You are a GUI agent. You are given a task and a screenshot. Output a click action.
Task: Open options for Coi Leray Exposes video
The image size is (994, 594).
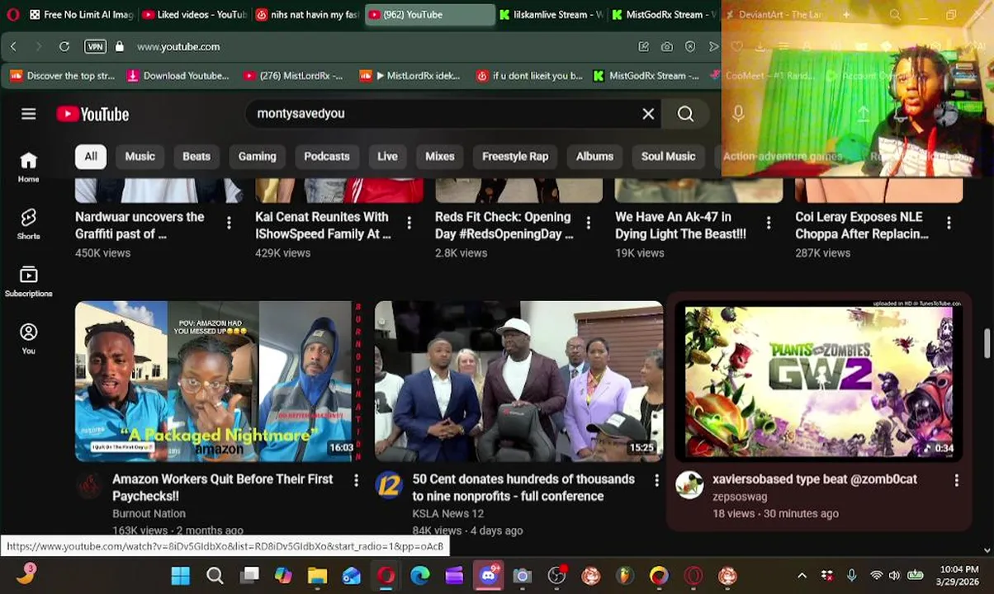click(949, 223)
